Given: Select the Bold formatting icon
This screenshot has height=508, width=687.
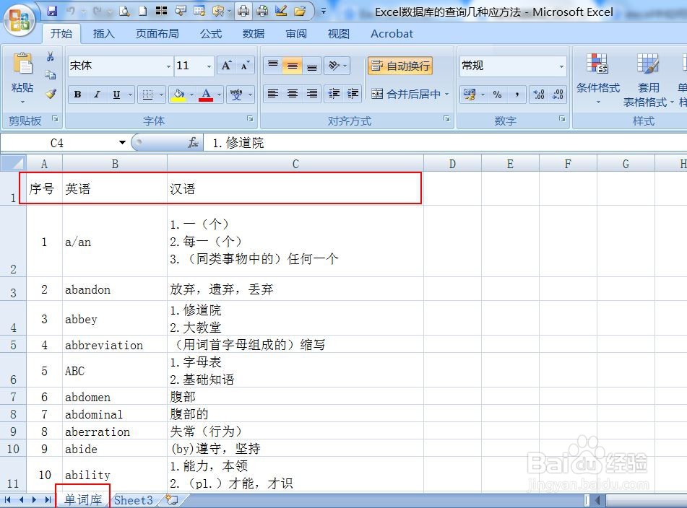Looking at the screenshot, I should point(77,94).
